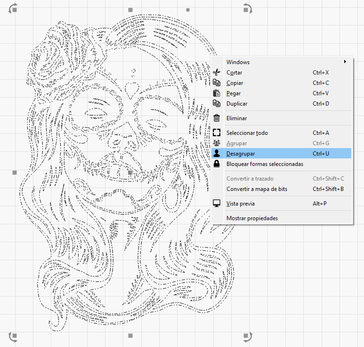Image resolution: width=364 pixels, height=347 pixels.
Task: Click the left-middle resize handle
Action: click(15, 173)
